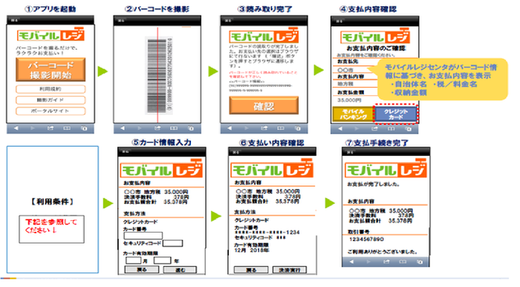The height and width of the screenshot is (287, 520).
Task: Click お支払内容のご確認 heading in step 4
Action: click(376, 48)
